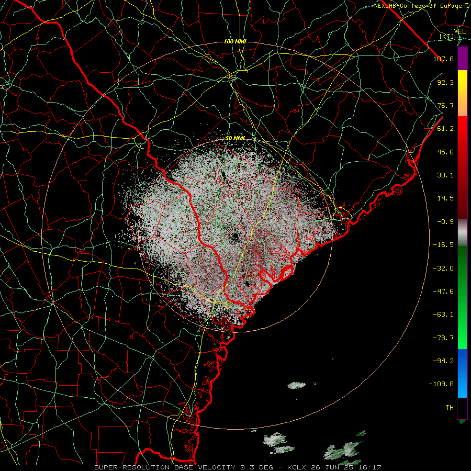
Task: Click the [KT] units label
Action: pos(447,36)
